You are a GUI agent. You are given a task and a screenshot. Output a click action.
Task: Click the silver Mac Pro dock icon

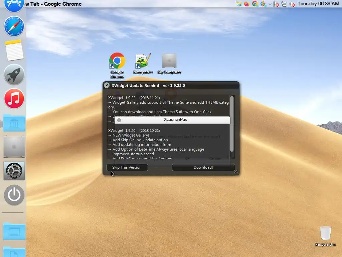(14, 147)
